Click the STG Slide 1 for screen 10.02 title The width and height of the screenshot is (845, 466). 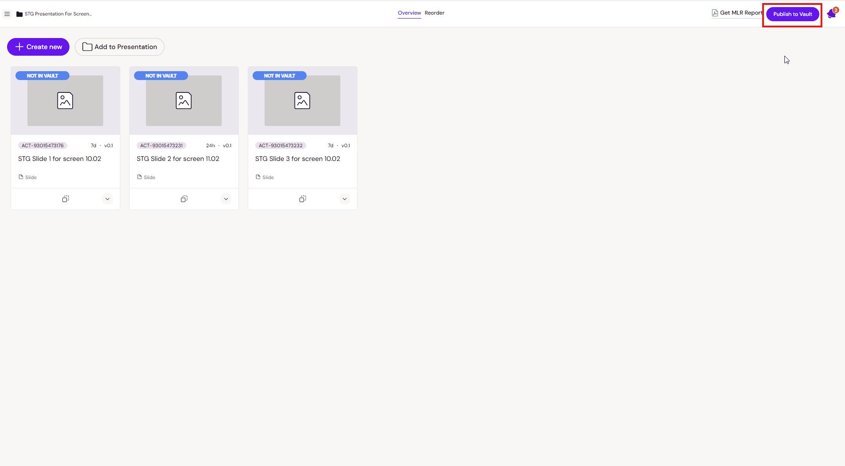tap(60, 159)
